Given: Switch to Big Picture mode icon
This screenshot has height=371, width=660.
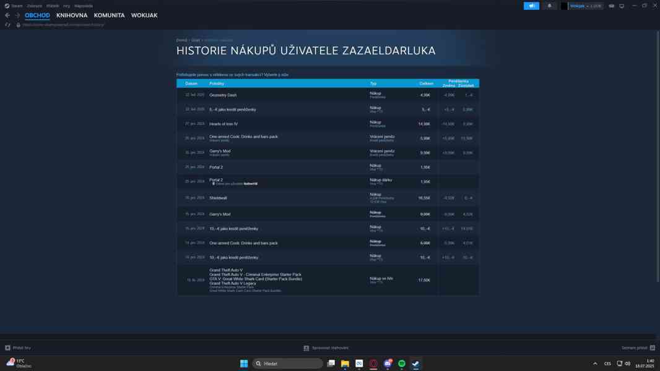Looking at the screenshot, I should tap(622, 6).
